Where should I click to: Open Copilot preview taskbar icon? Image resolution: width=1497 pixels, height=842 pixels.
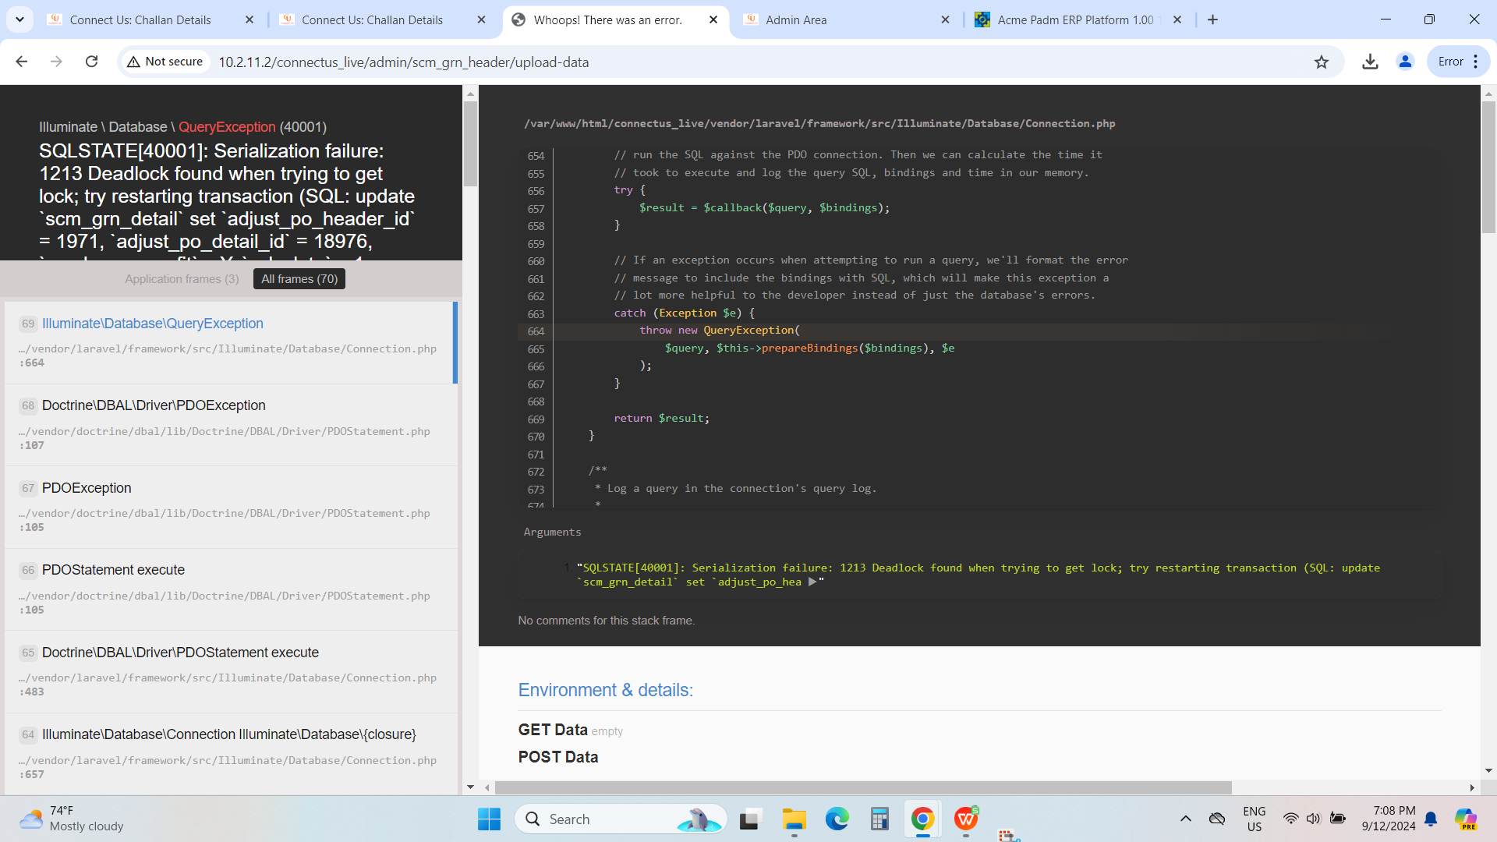[1467, 819]
